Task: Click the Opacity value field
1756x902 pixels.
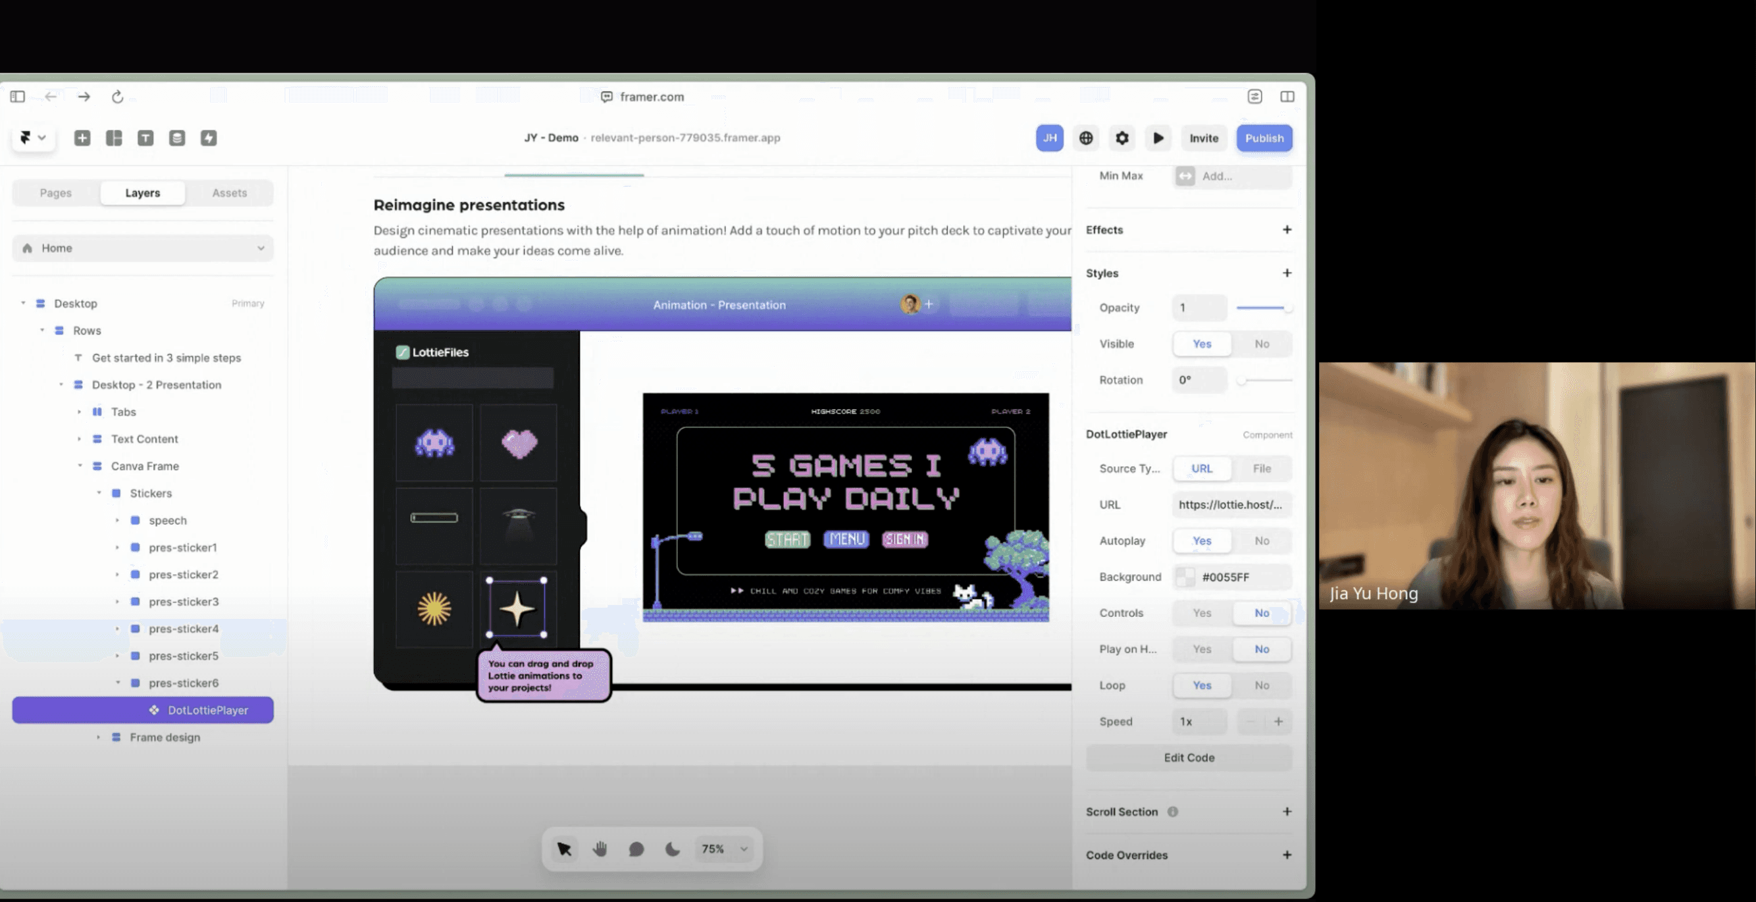Action: (1200, 307)
